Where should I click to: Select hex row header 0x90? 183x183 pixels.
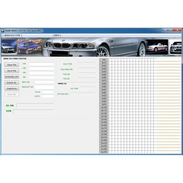pos(104,86)
